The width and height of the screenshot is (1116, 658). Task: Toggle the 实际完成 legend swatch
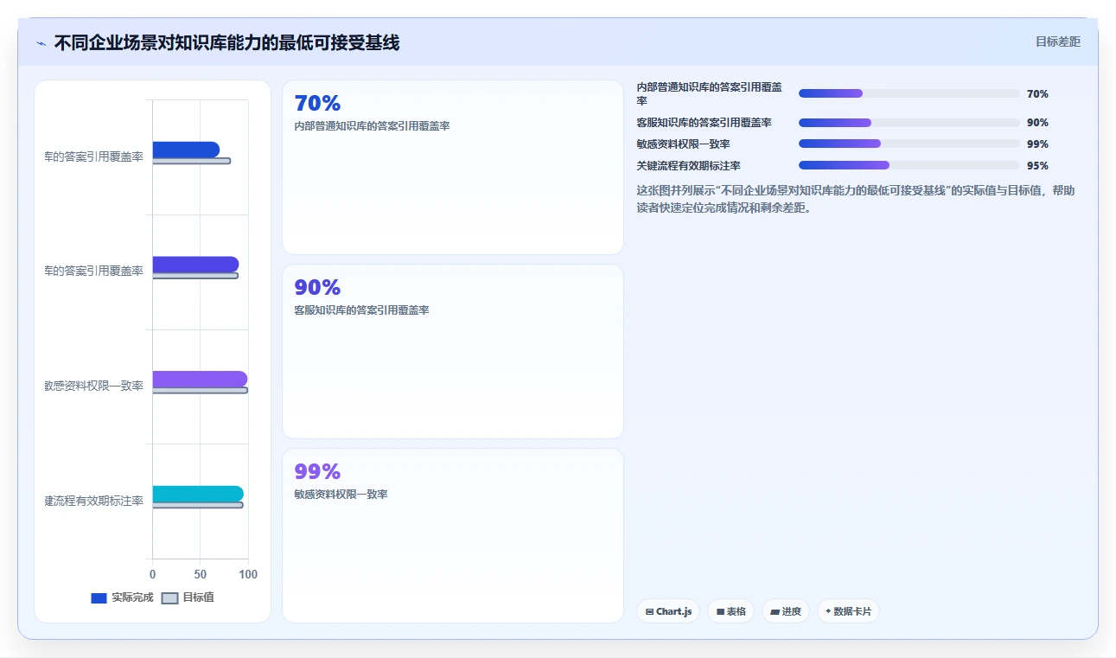click(x=99, y=597)
